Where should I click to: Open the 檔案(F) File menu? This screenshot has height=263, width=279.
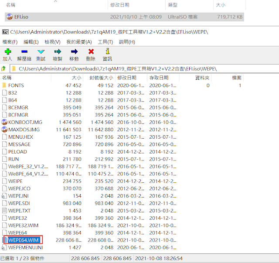click(x=10, y=42)
